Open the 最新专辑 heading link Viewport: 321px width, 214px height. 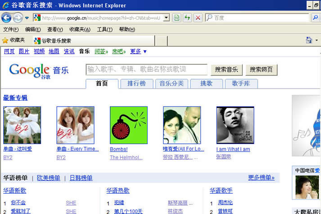15,98
